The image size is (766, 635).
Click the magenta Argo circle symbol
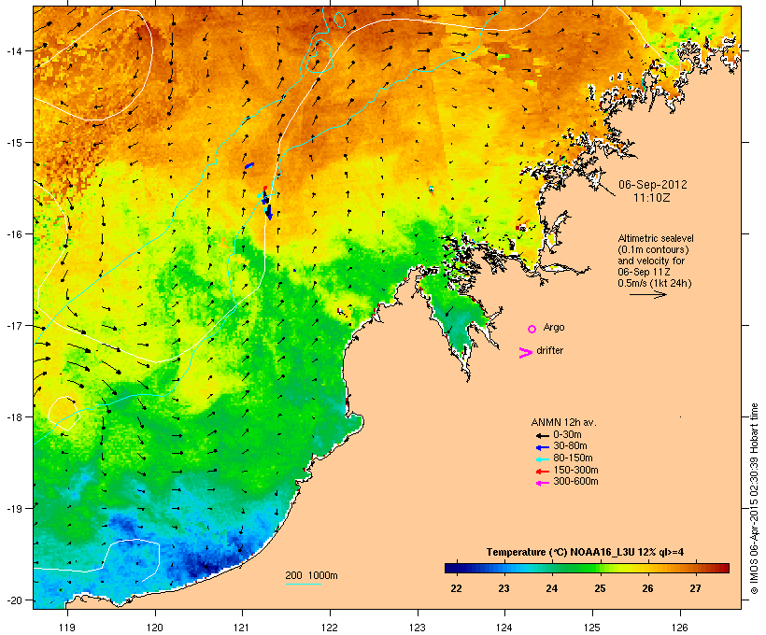(x=532, y=329)
